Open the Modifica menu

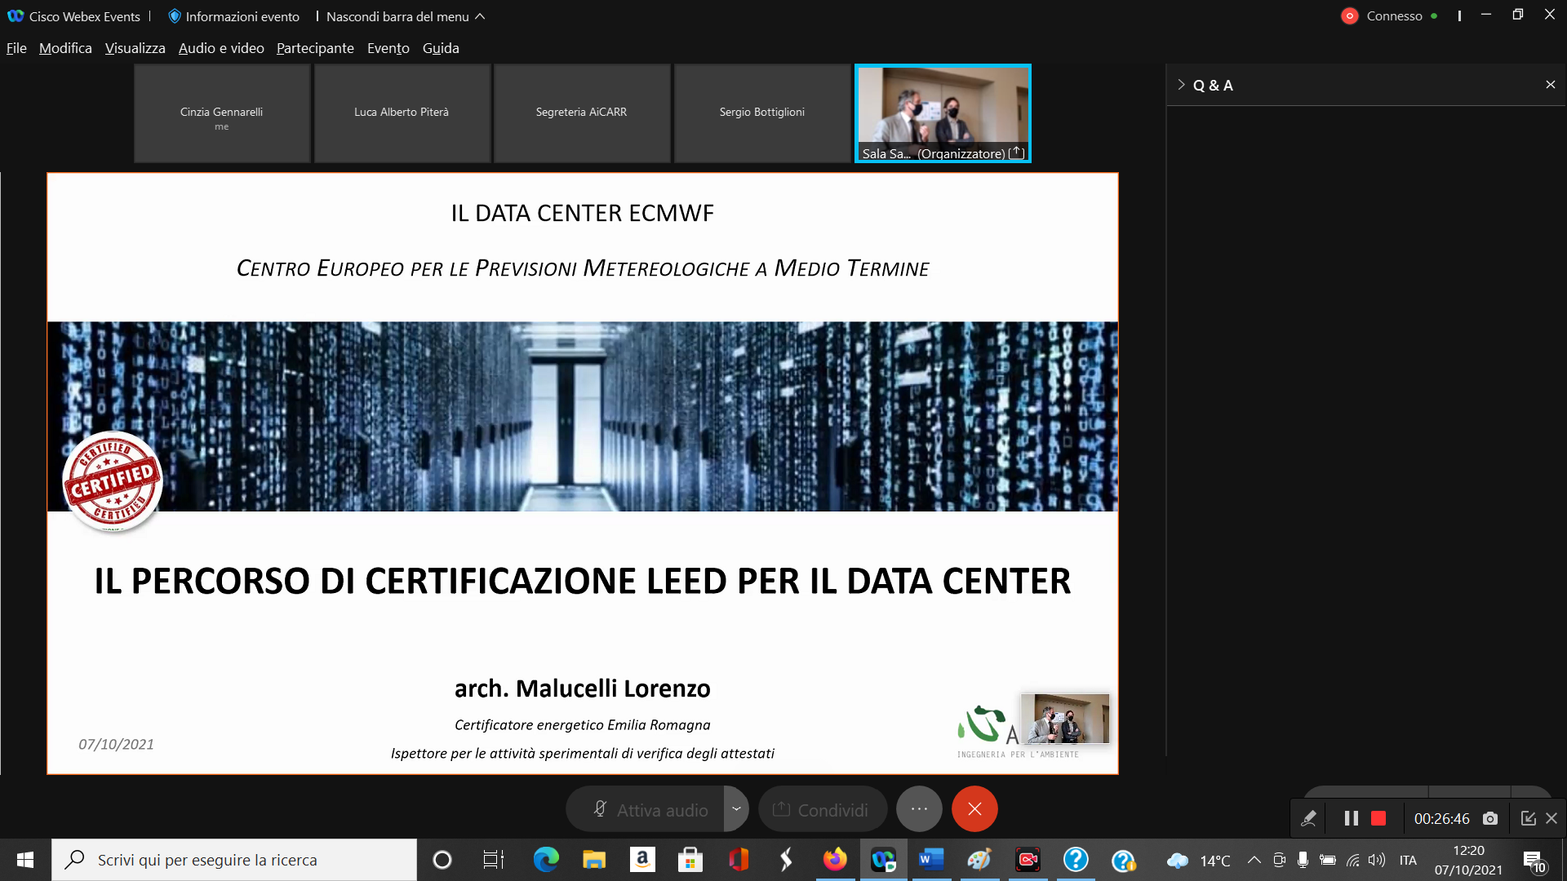coord(65,48)
